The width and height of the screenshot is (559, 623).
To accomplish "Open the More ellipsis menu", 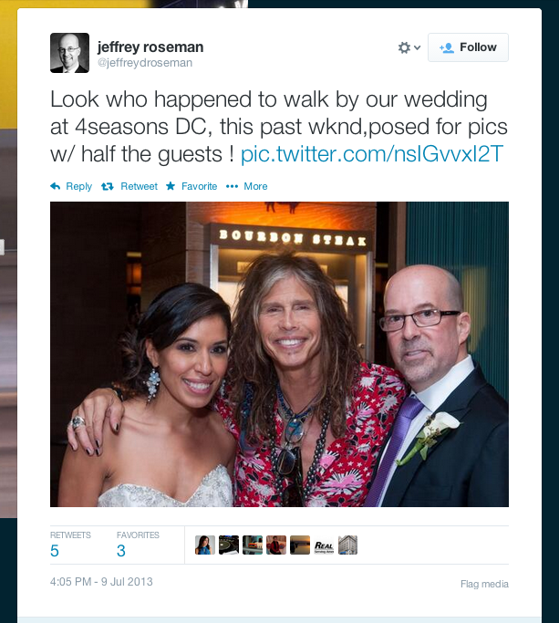I will point(246,186).
